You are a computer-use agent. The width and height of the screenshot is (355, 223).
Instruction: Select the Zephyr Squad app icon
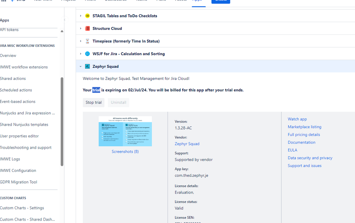(87, 66)
